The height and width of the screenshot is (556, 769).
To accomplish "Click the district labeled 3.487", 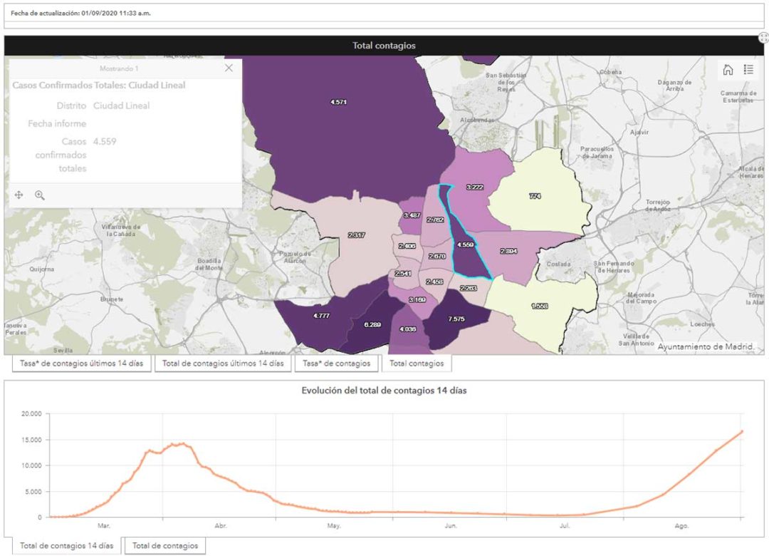I will coord(412,215).
